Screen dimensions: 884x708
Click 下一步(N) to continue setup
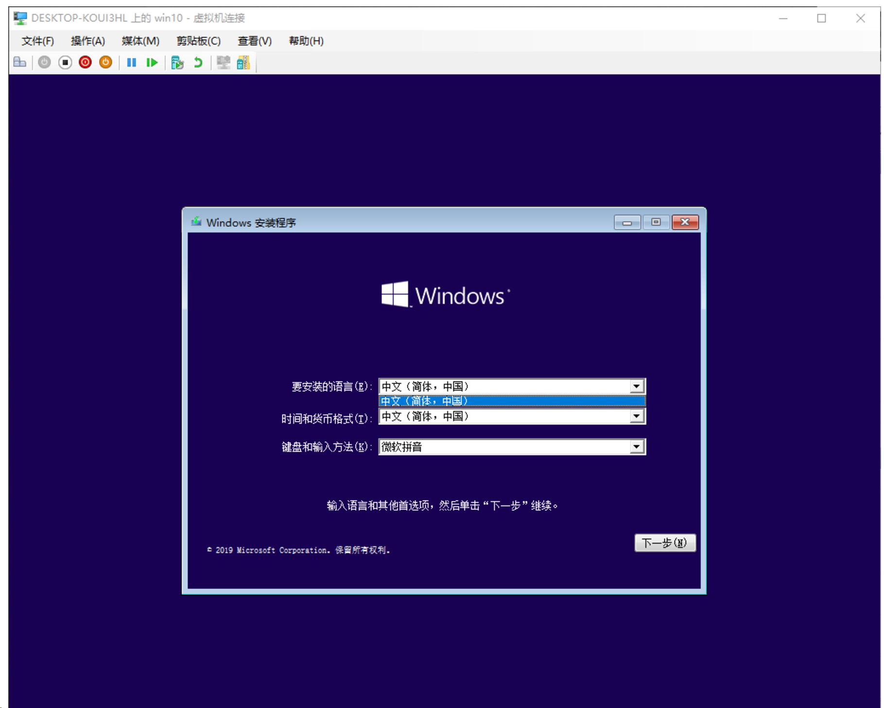pyautogui.click(x=665, y=543)
